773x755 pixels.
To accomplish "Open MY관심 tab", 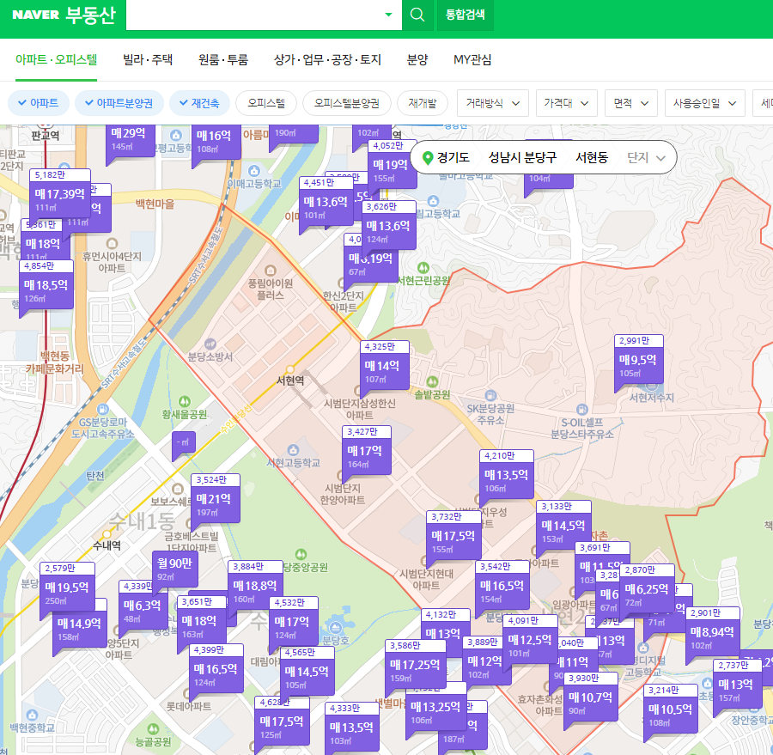I will click(x=472, y=59).
